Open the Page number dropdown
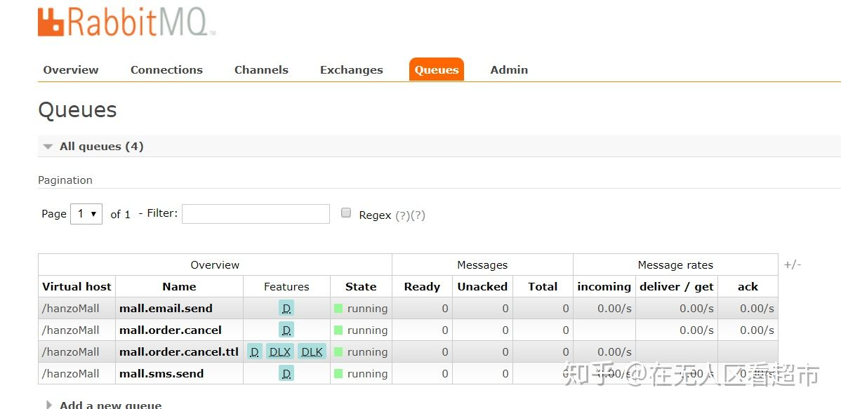The image size is (841, 409). click(86, 214)
